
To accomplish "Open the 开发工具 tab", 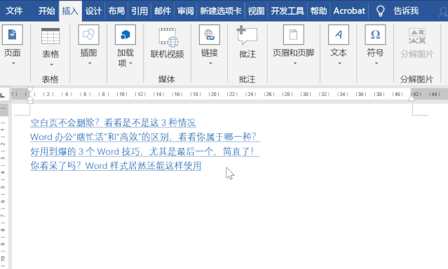I will point(287,11).
